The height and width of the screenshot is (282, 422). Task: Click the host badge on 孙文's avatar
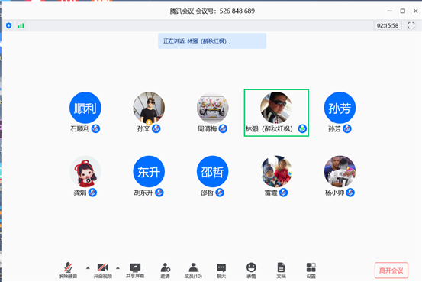[149, 123]
